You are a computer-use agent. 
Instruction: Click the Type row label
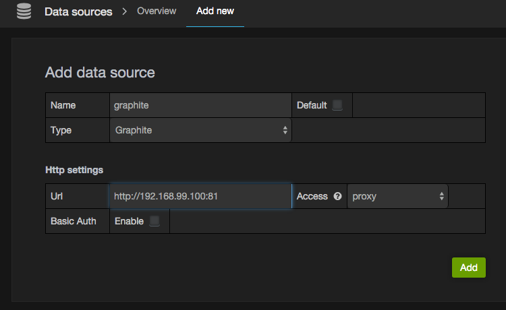61,130
